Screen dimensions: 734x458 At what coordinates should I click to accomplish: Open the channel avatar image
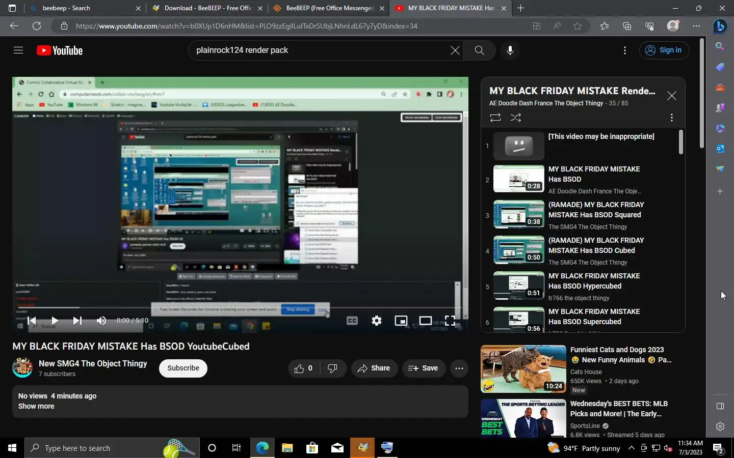pyautogui.click(x=22, y=368)
